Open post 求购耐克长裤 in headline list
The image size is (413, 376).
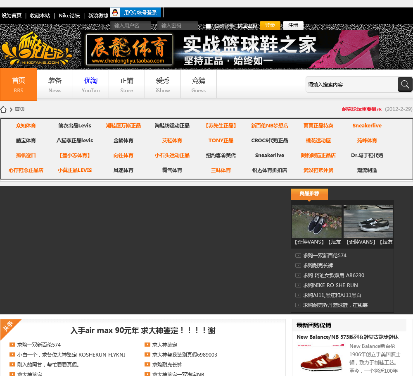167,365
